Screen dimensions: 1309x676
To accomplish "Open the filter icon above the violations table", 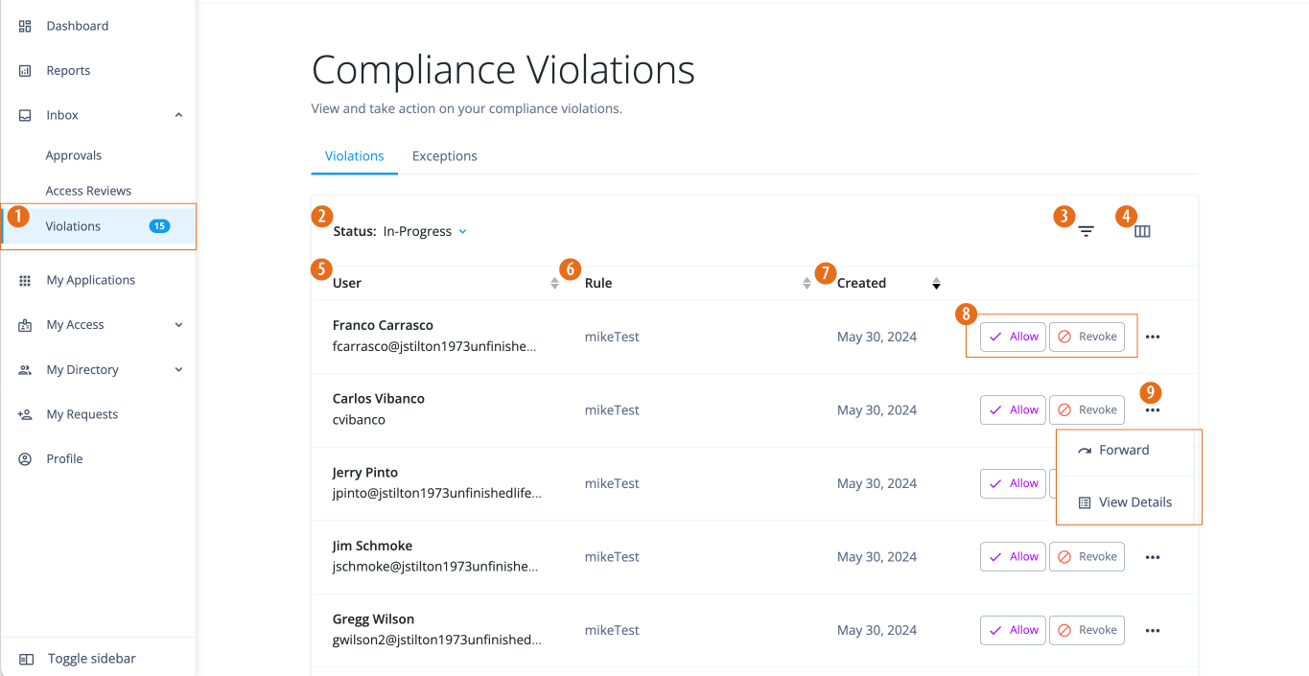I will (1085, 230).
